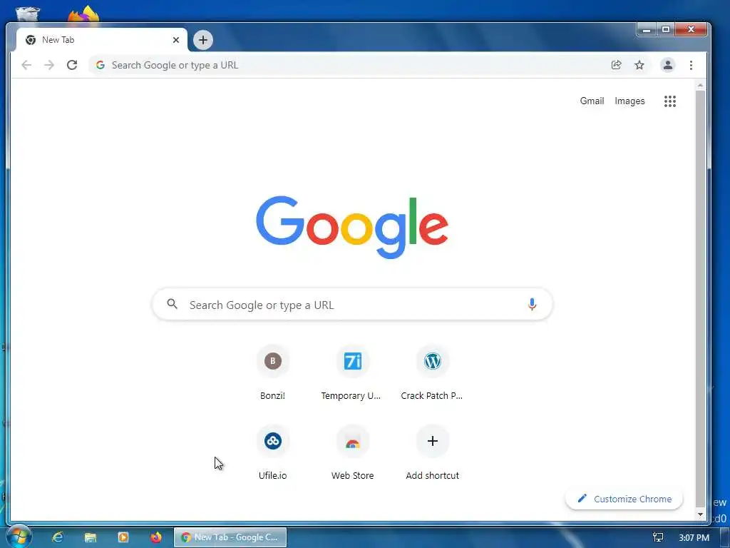This screenshot has width=730, height=548.
Task: Open the Chrome three-dot menu
Action: (x=691, y=65)
